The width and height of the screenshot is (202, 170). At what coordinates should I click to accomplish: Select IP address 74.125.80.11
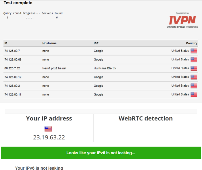point(13,94)
